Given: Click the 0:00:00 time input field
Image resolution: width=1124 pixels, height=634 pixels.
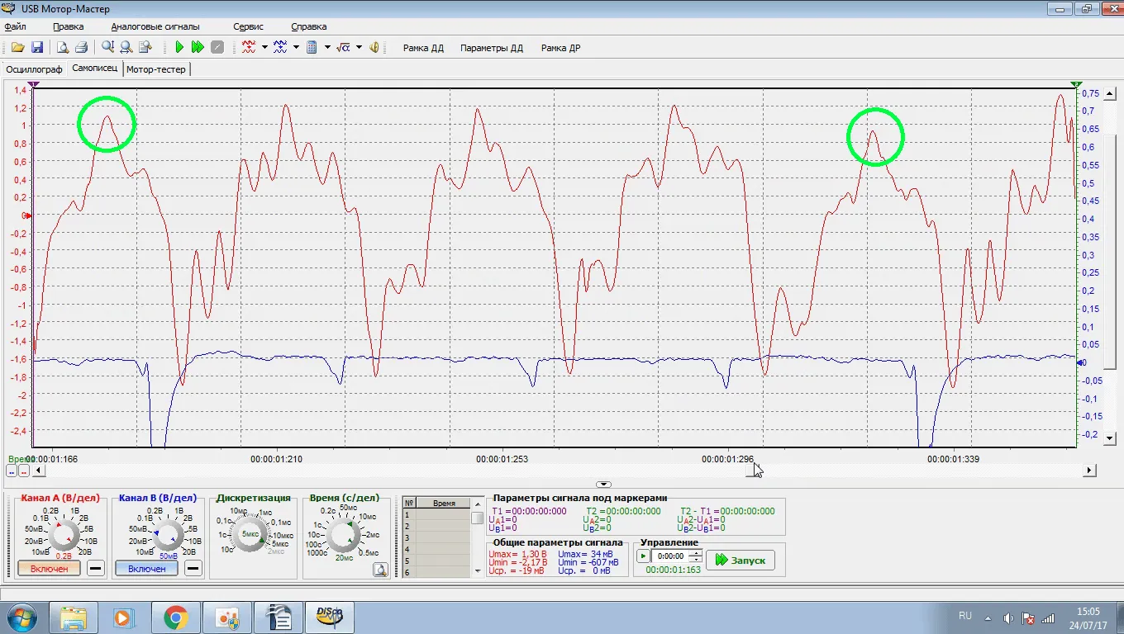Looking at the screenshot, I should click(669, 556).
